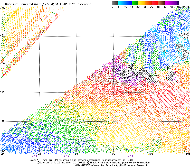Click the cyan-to-blue 5-15 knots legend segment
The image size is (190, 167).
[125, 3]
